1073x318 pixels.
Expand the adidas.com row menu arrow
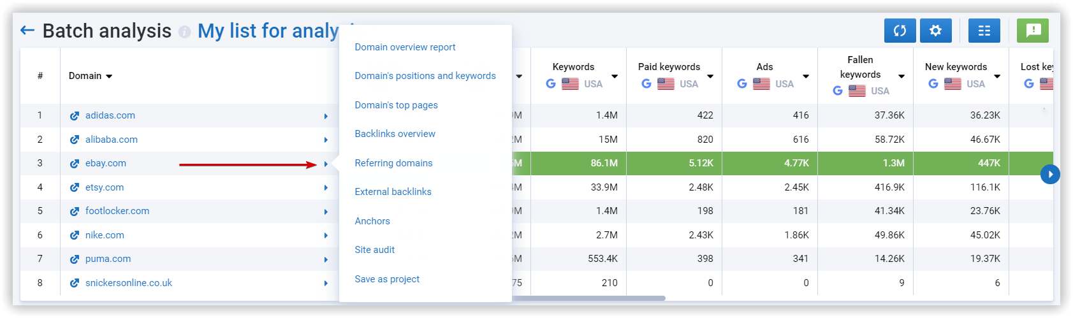(x=326, y=116)
